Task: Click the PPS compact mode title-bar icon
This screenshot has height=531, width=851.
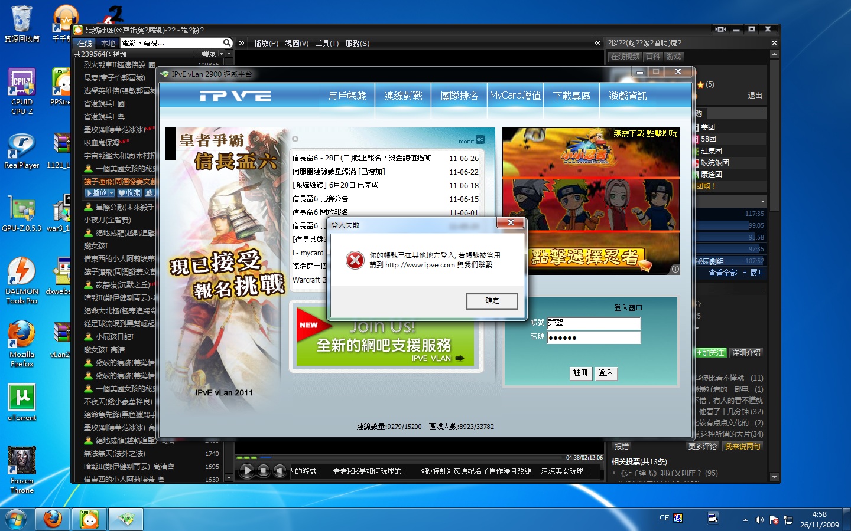Action: pos(720,29)
